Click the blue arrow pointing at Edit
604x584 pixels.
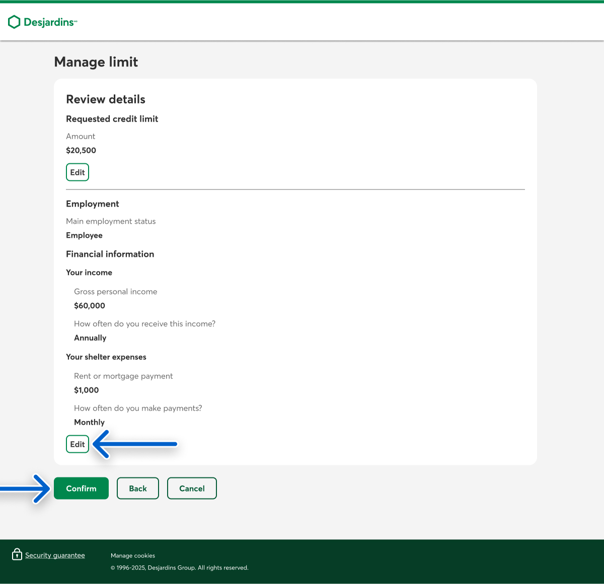point(136,444)
